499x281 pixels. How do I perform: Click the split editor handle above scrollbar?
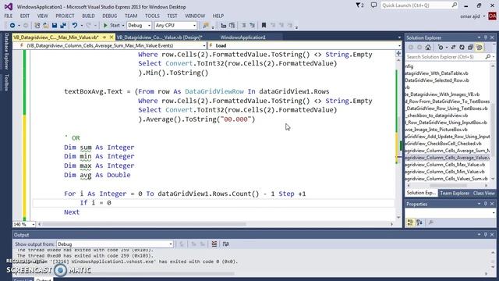point(398,54)
